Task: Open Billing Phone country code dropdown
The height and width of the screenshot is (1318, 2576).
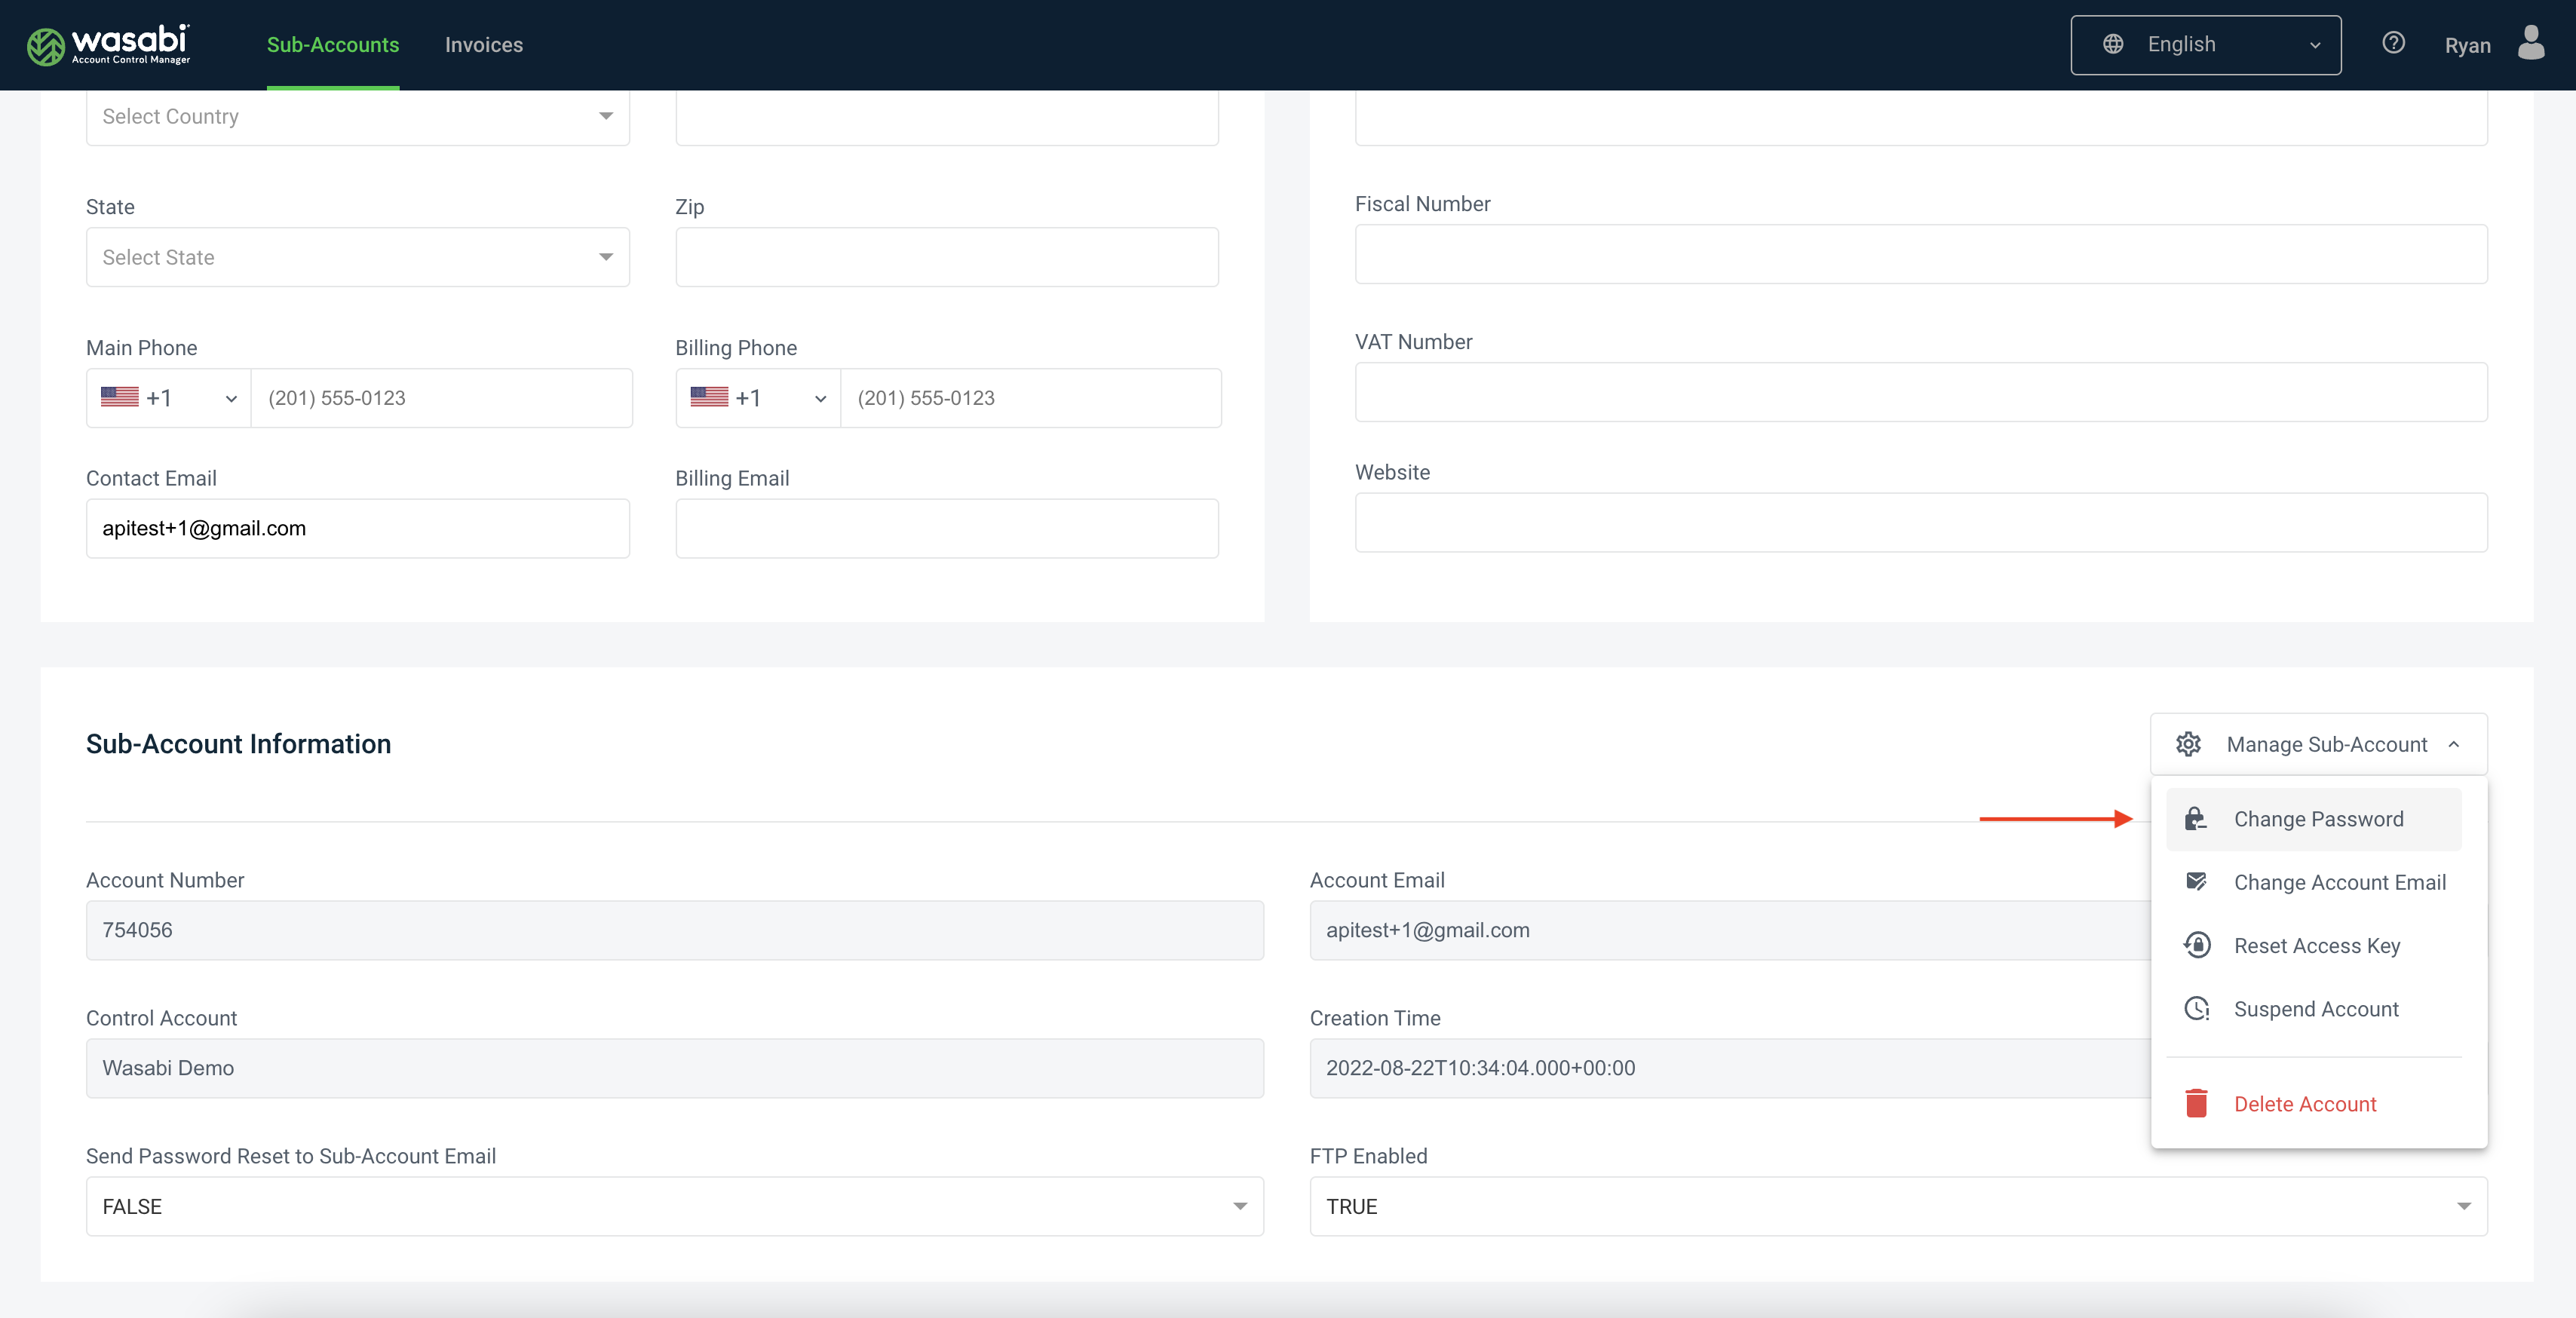Action: tap(757, 398)
